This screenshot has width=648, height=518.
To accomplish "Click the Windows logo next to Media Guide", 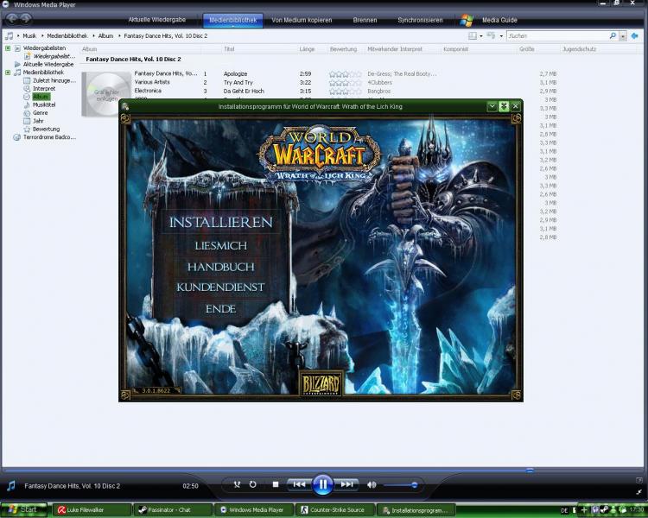I will (x=467, y=20).
